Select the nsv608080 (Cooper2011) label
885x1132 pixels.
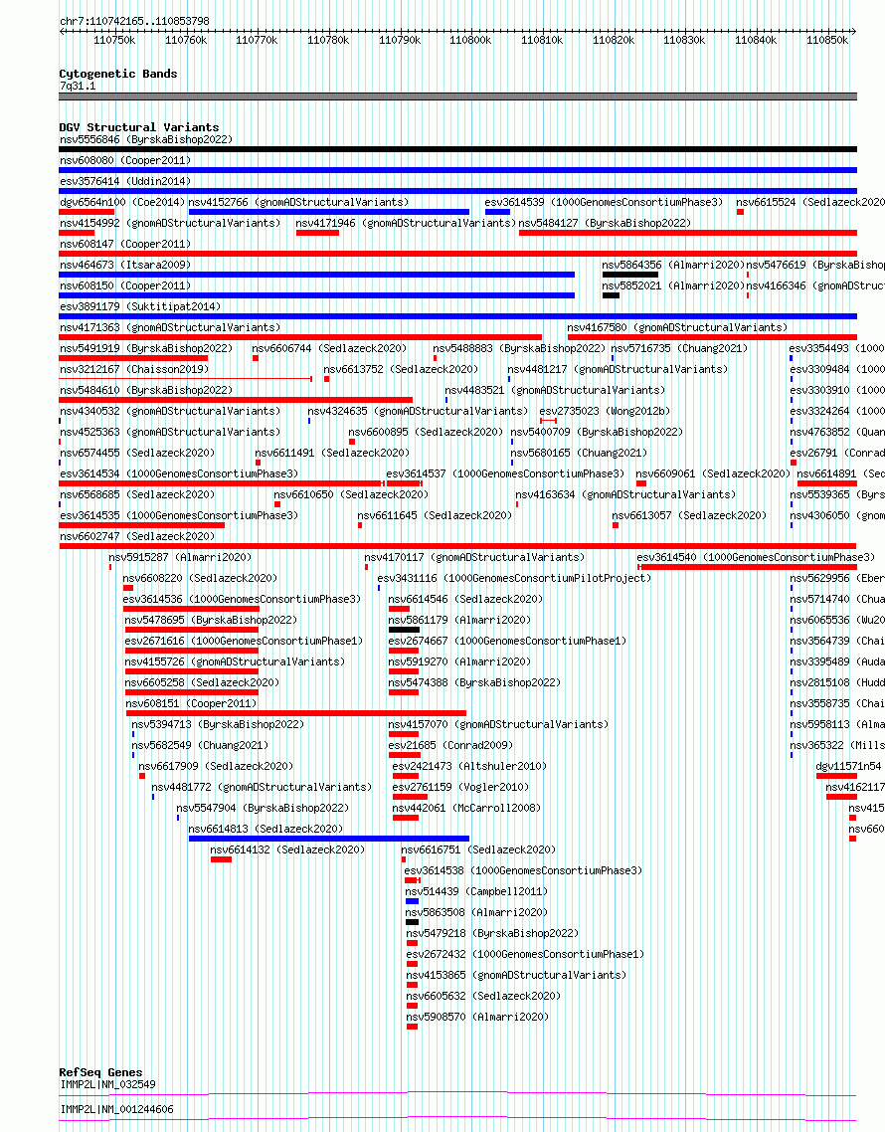point(125,160)
